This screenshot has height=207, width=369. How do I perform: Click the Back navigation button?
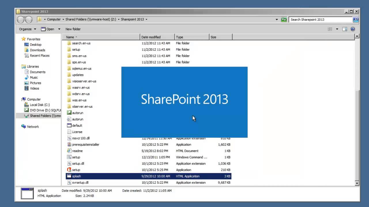coord(20,20)
